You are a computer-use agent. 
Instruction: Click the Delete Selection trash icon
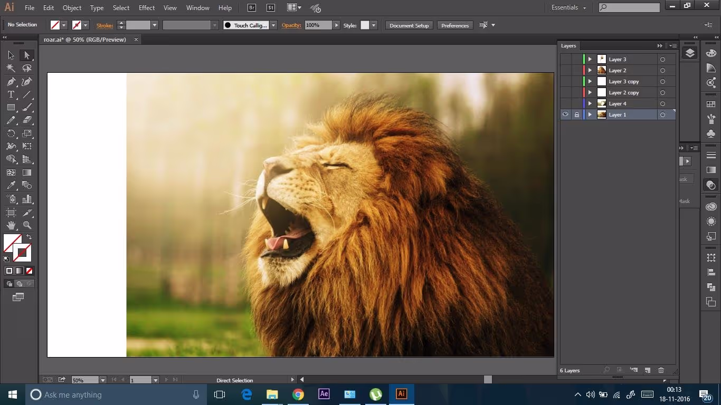pyautogui.click(x=661, y=370)
